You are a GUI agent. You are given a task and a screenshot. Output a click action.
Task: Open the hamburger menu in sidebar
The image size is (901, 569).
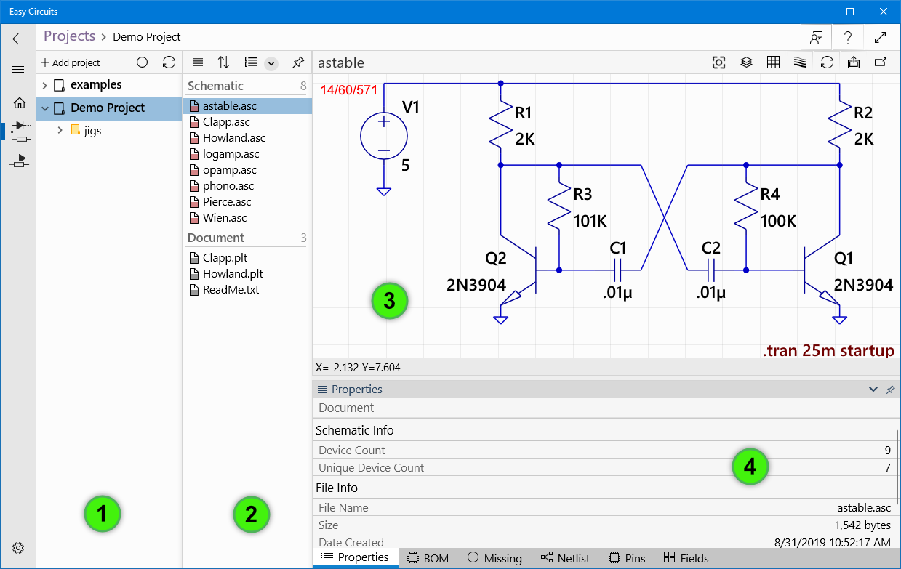pyautogui.click(x=19, y=70)
